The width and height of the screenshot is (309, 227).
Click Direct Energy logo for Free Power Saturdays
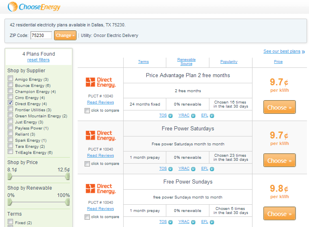[100, 136]
